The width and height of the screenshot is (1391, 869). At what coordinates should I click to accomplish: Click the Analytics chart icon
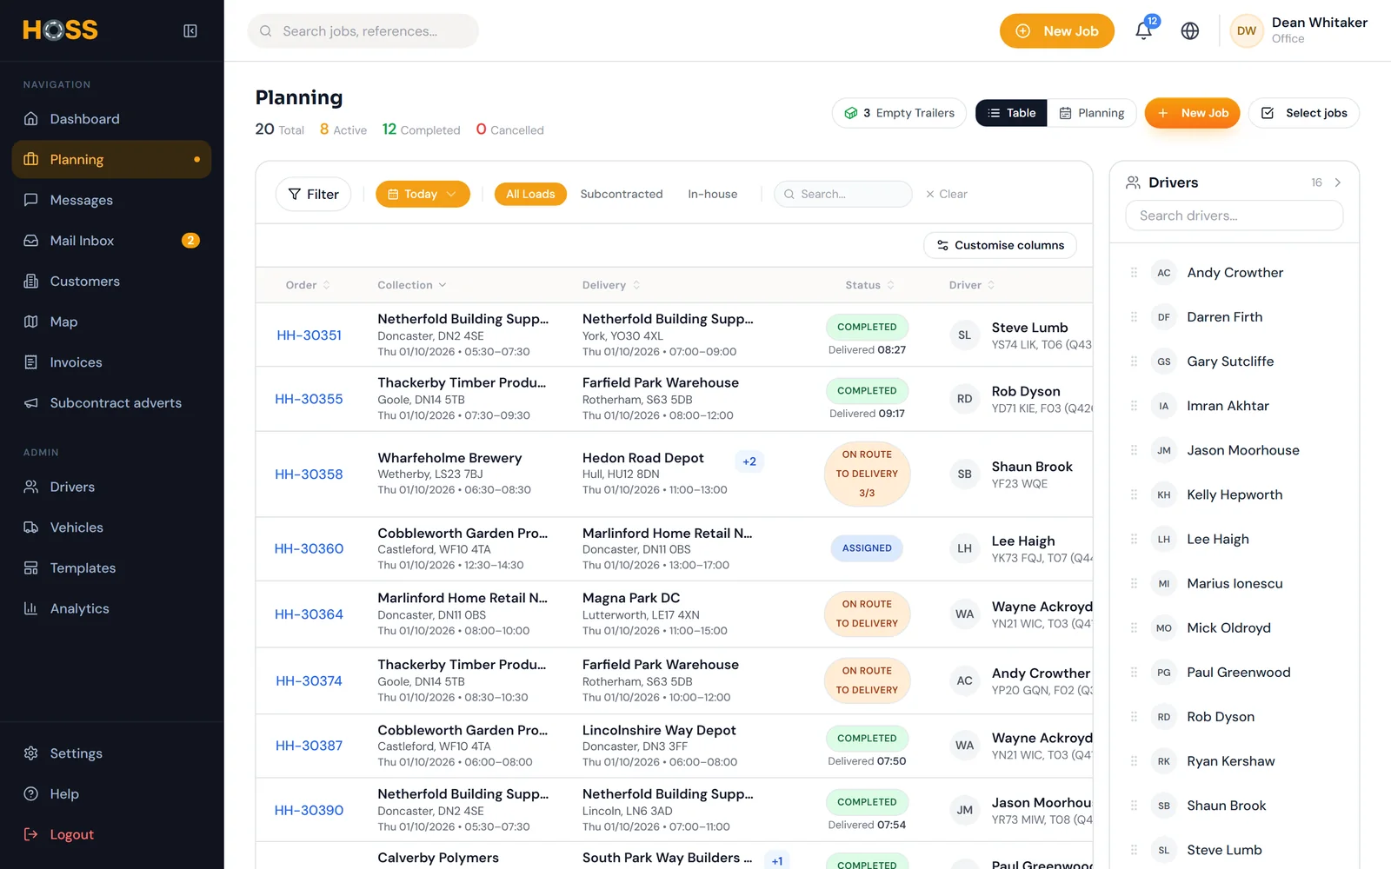(x=31, y=608)
